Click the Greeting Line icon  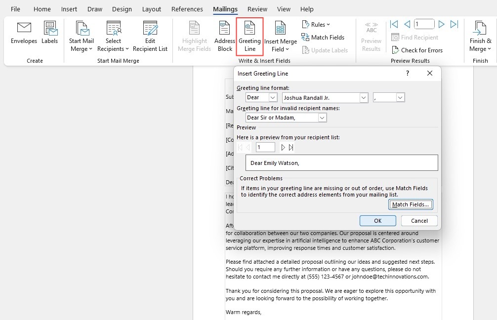tap(249, 36)
